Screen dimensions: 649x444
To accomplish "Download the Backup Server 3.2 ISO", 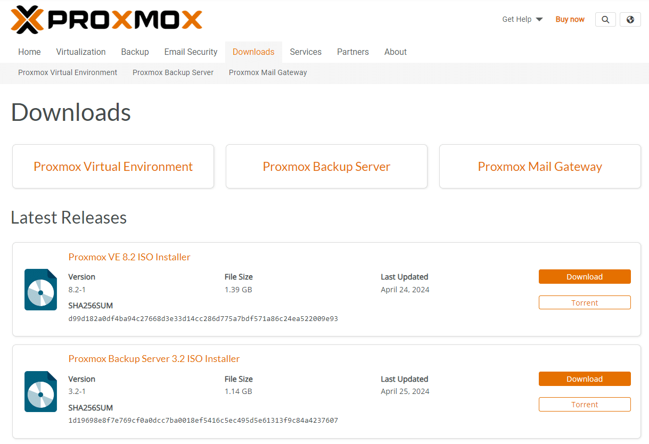I will (585, 379).
